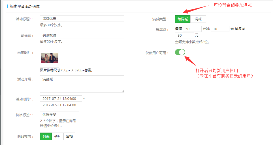This screenshot has width=273, height=145.
Task: Click the 每满 threshold amount field
Action: pyautogui.click(x=192, y=29)
